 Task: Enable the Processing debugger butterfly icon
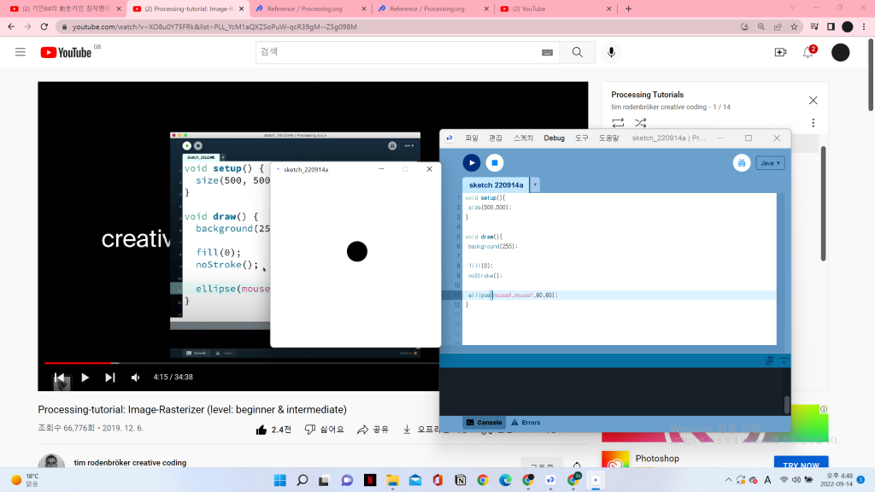tap(742, 163)
